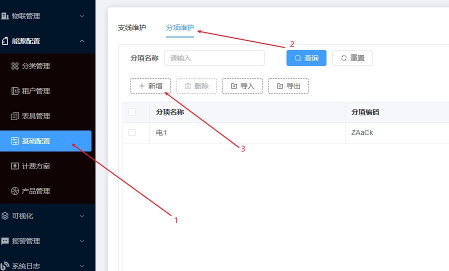Image resolution: width=449 pixels, height=271 pixels.
Task: Expand the 报警管理 menu chevron
Action: (x=82, y=241)
